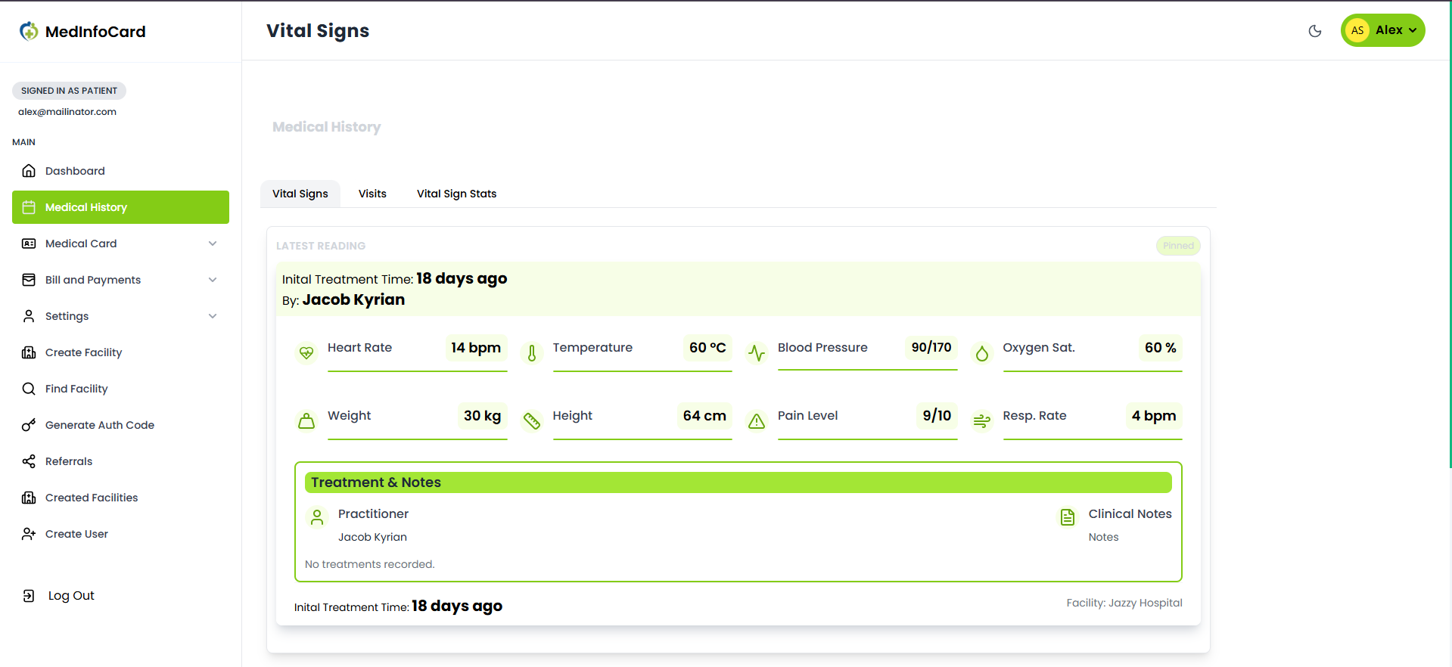Click the Pinned badge on latest reading
1452x667 pixels.
[x=1177, y=246]
